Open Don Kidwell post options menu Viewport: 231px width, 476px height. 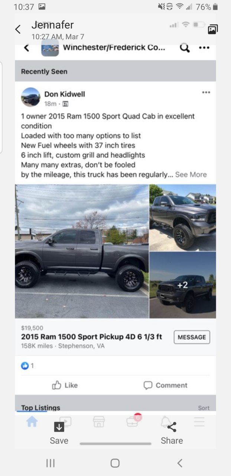[206, 92]
